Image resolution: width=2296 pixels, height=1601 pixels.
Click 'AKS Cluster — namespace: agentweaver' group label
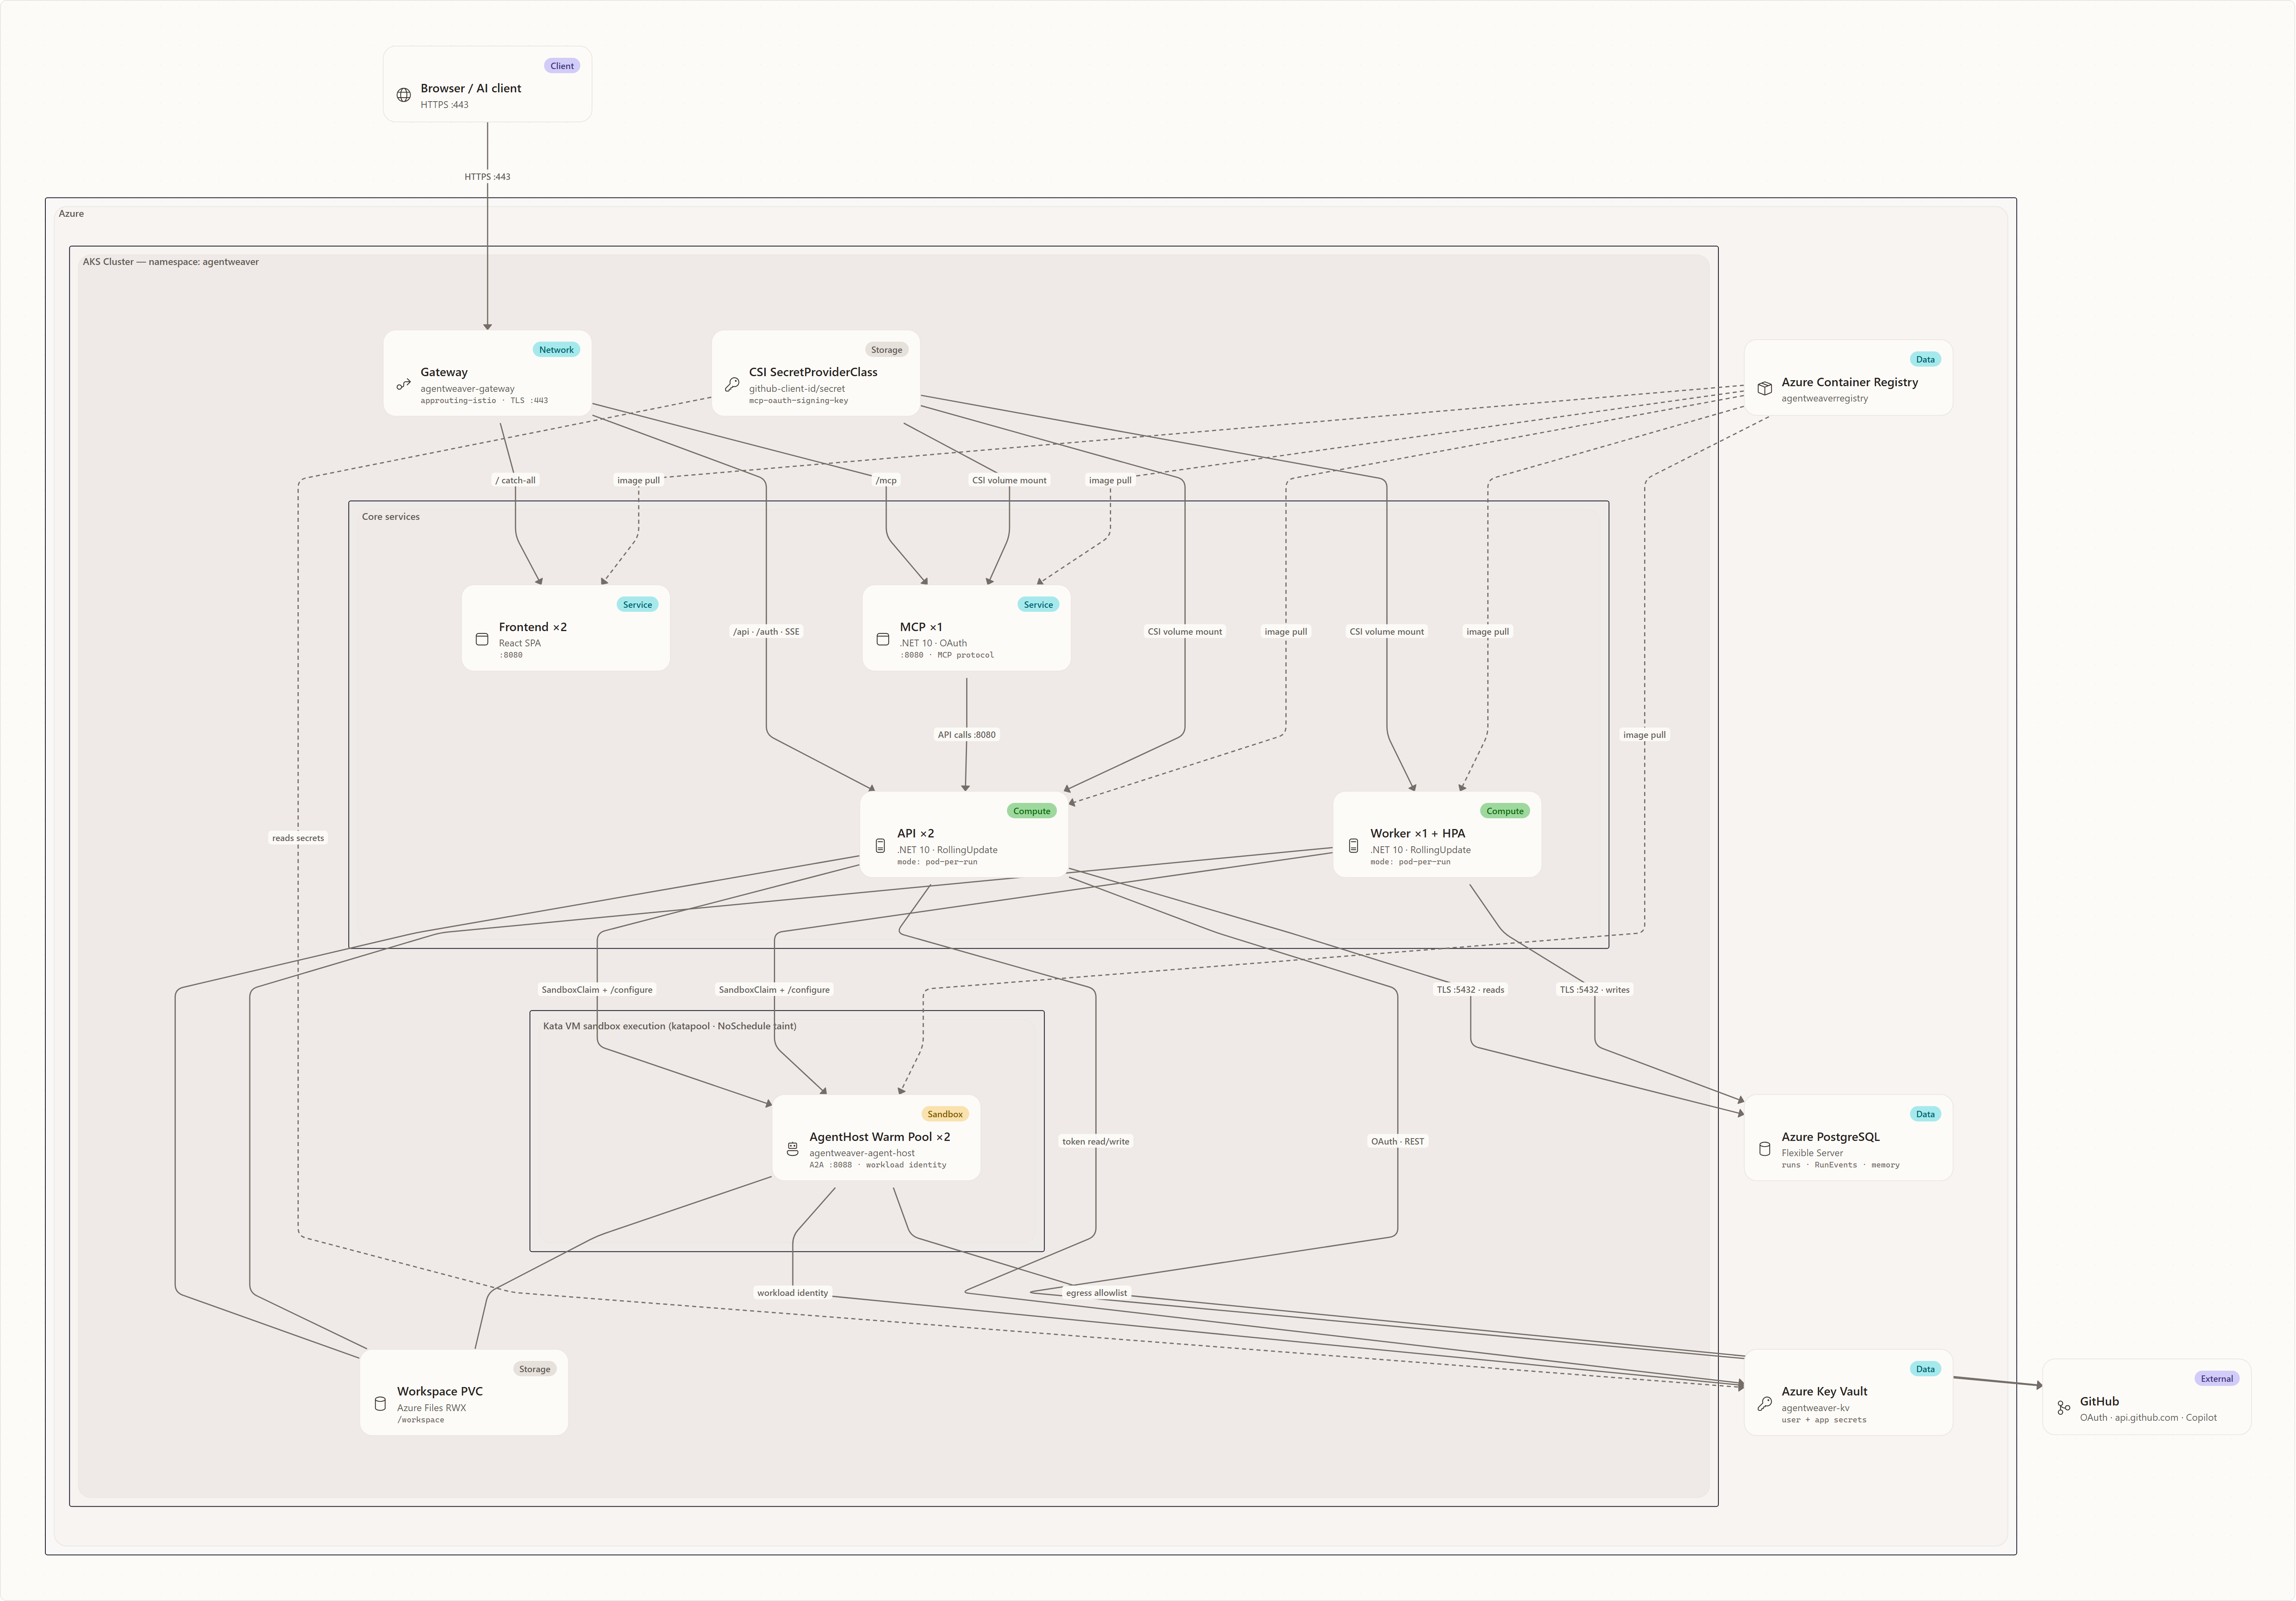[171, 262]
